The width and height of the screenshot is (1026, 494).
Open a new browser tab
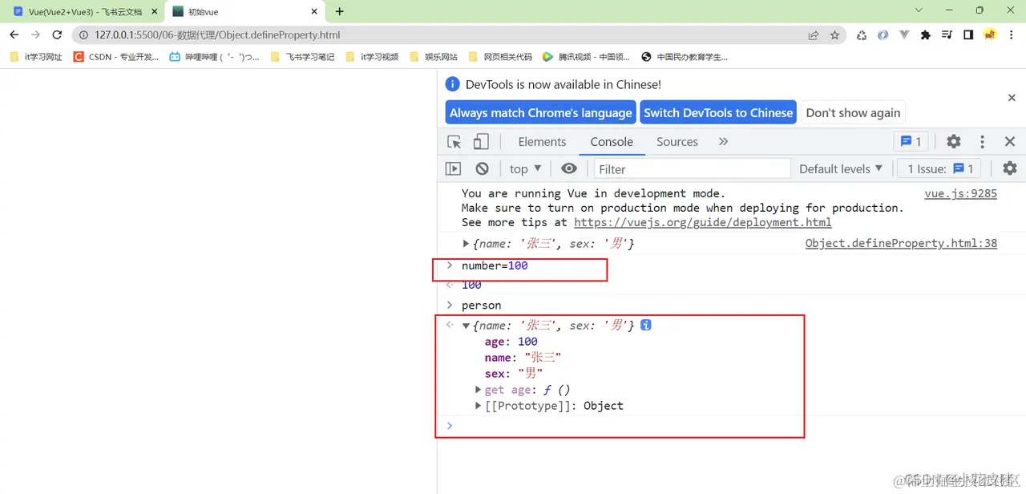[x=340, y=11]
